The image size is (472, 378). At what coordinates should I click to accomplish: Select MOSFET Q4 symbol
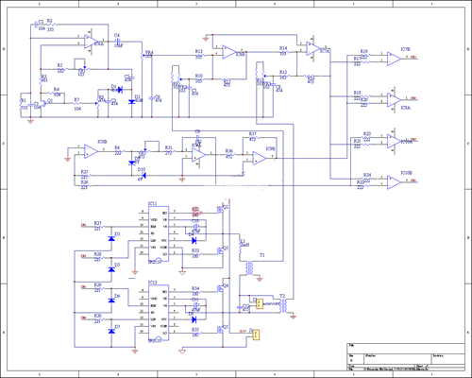click(221, 288)
